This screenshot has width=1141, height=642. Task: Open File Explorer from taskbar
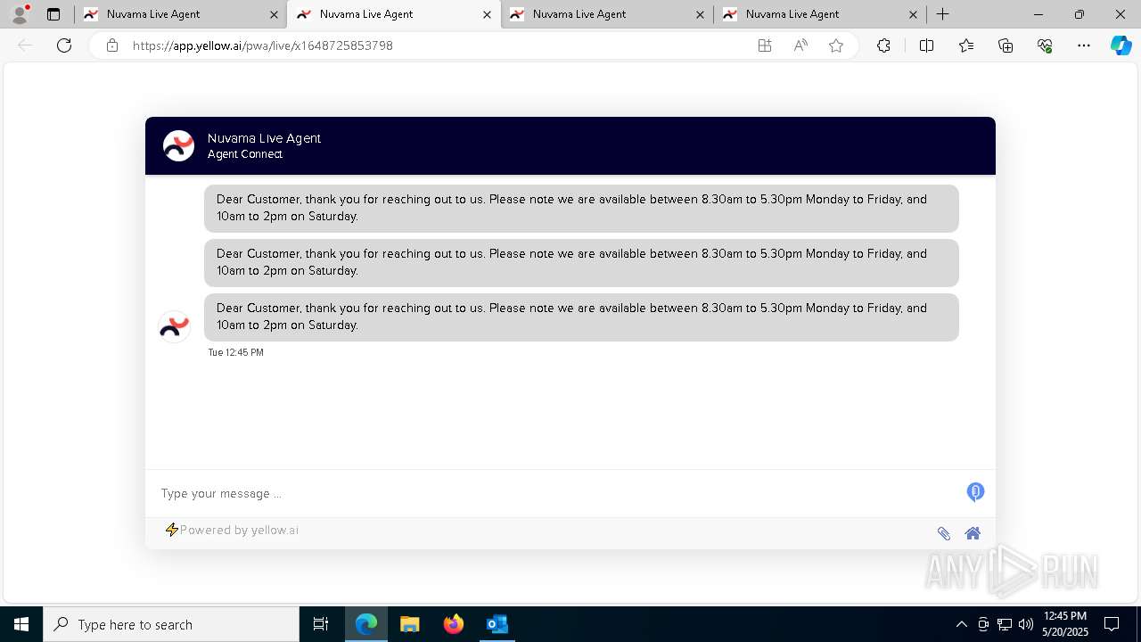tap(410, 624)
